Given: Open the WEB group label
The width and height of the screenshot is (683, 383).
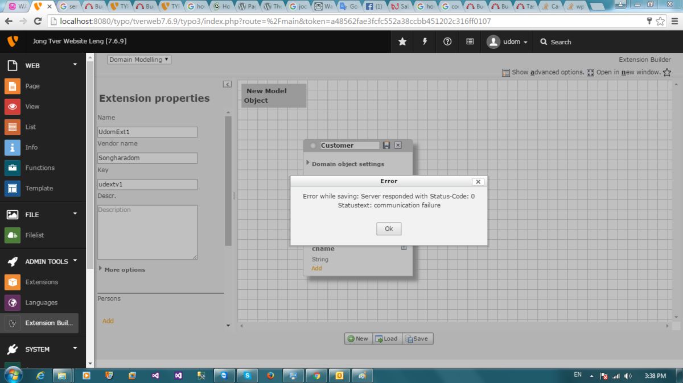Looking at the screenshot, I should (32, 65).
